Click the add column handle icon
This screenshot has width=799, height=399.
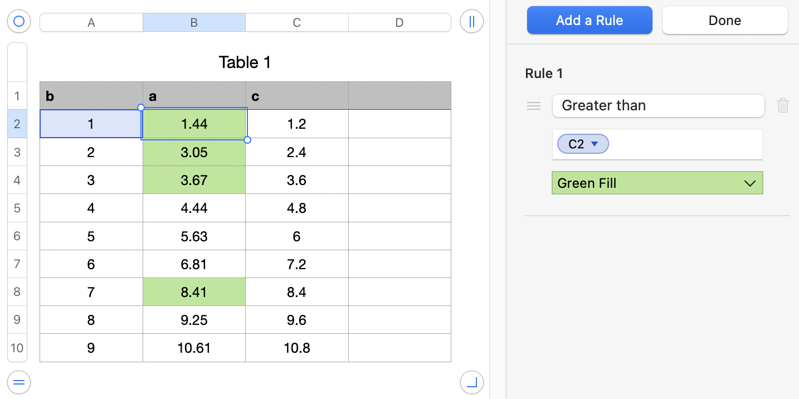pos(472,22)
